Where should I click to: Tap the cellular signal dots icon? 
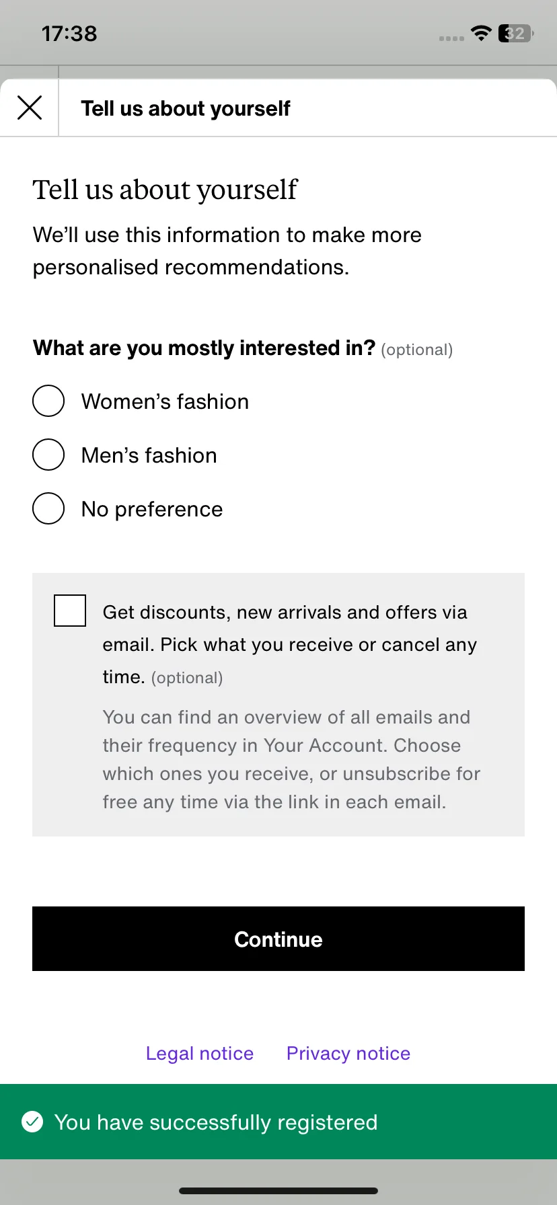[x=451, y=38]
